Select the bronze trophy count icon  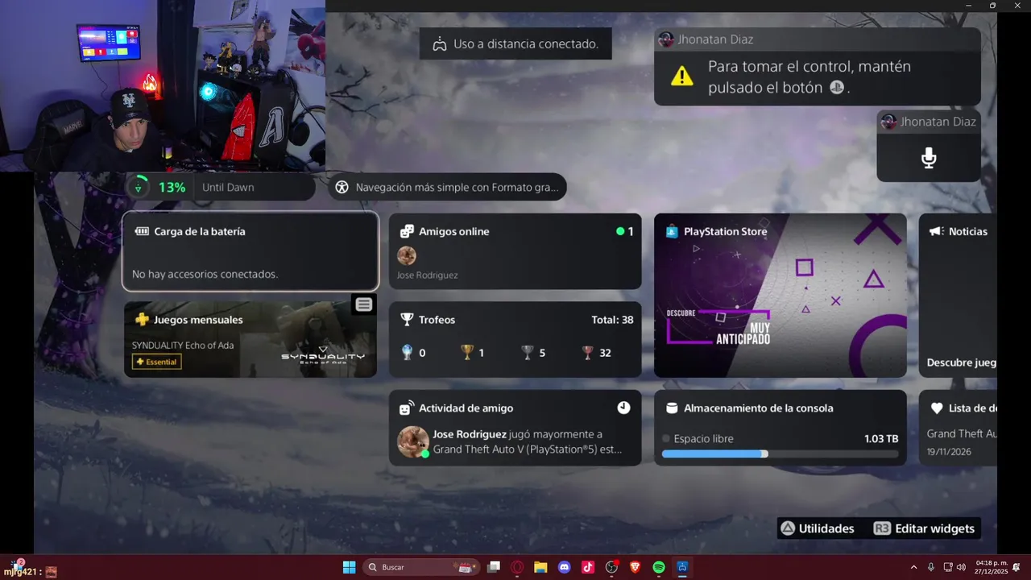click(x=588, y=352)
